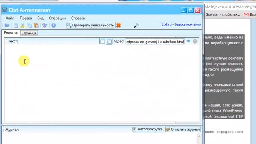This screenshot has height=144, width=256.
Task: Open settings with the hammer icon
Action: pos(136,25)
